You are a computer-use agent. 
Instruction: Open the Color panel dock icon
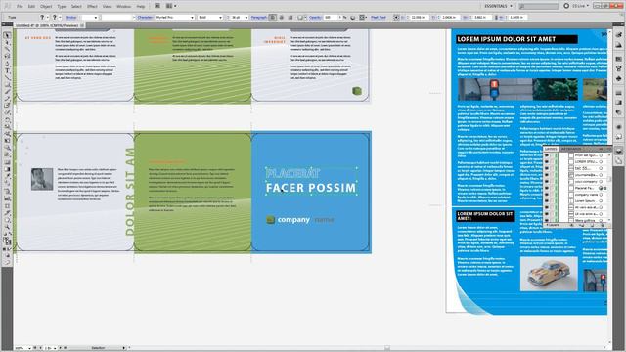618,35
